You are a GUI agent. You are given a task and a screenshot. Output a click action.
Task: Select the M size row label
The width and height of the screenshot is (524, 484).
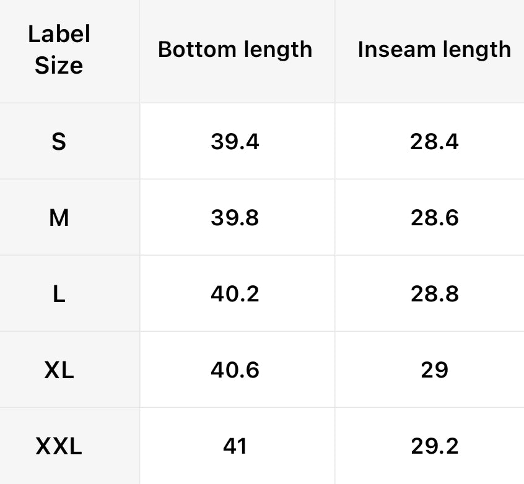pyautogui.click(x=59, y=218)
